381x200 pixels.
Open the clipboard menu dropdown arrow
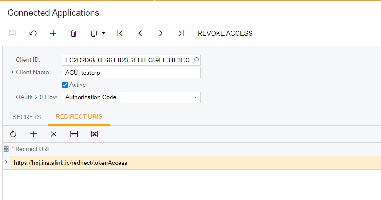tap(104, 33)
